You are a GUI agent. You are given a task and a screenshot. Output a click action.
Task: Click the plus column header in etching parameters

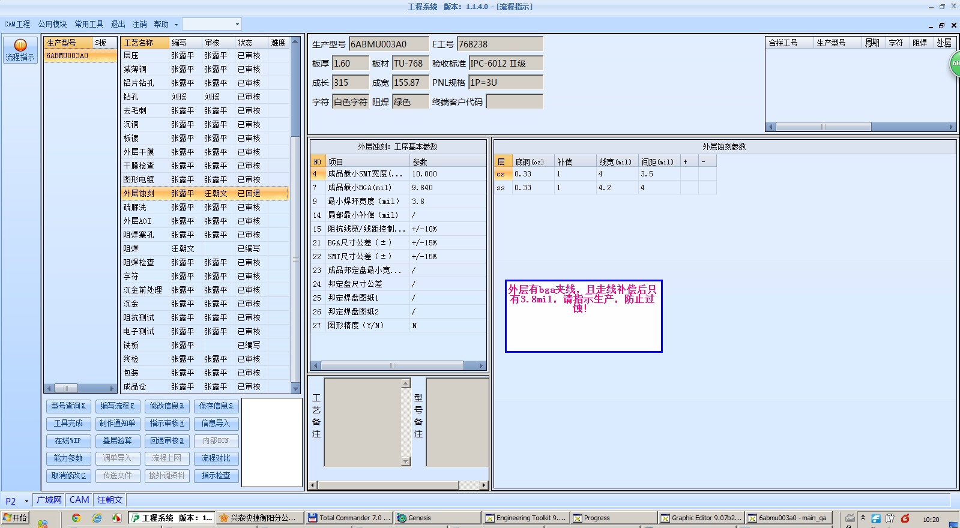pos(689,162)
